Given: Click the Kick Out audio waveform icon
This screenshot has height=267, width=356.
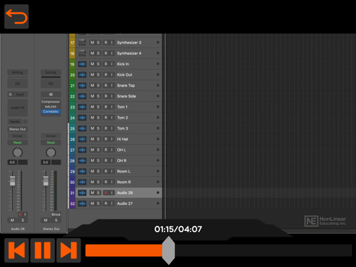Looking at the screenshot, I should [82, 75].
